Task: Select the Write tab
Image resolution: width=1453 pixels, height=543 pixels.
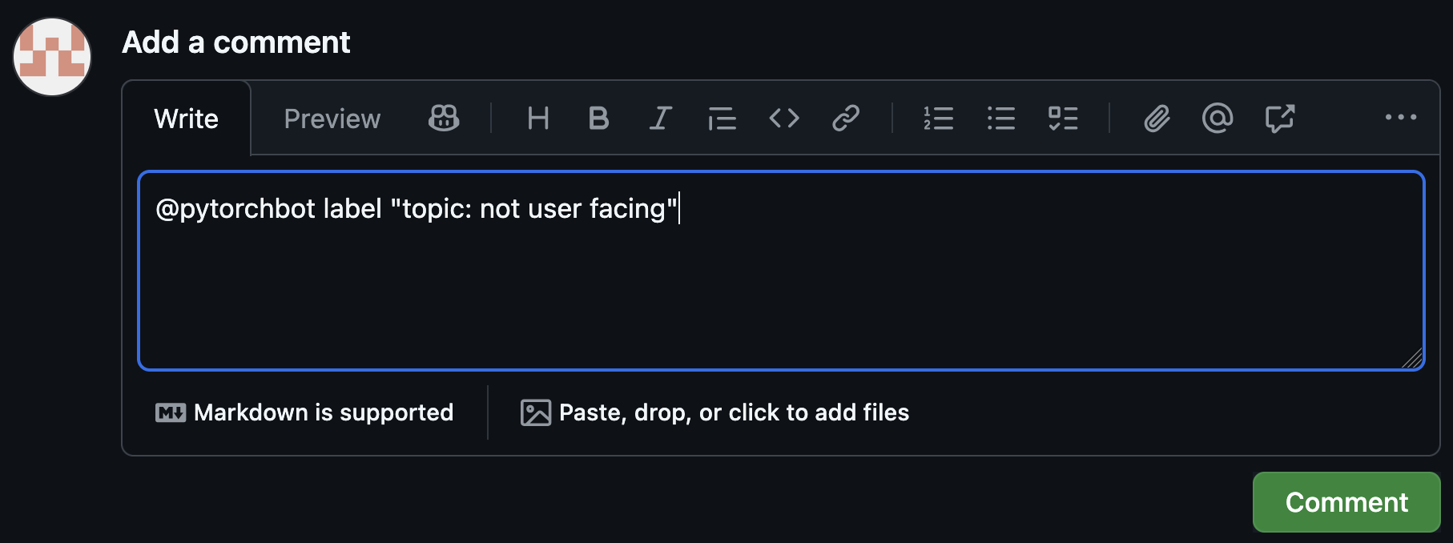Action: pos(186,119)
